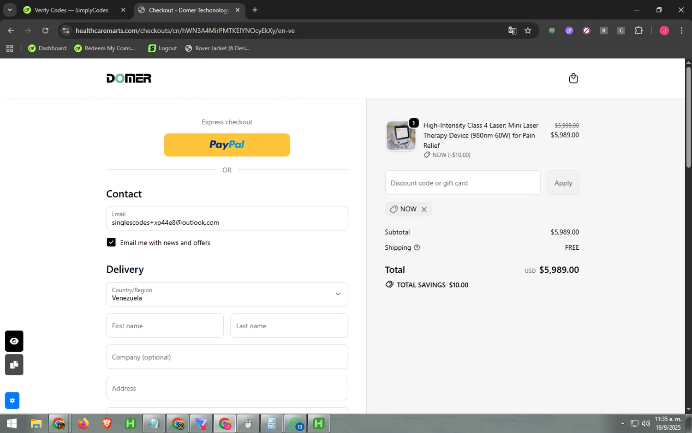
Task: Click the laser device product thumbnail
Action: pyautogui.click(x=401, y=136)
